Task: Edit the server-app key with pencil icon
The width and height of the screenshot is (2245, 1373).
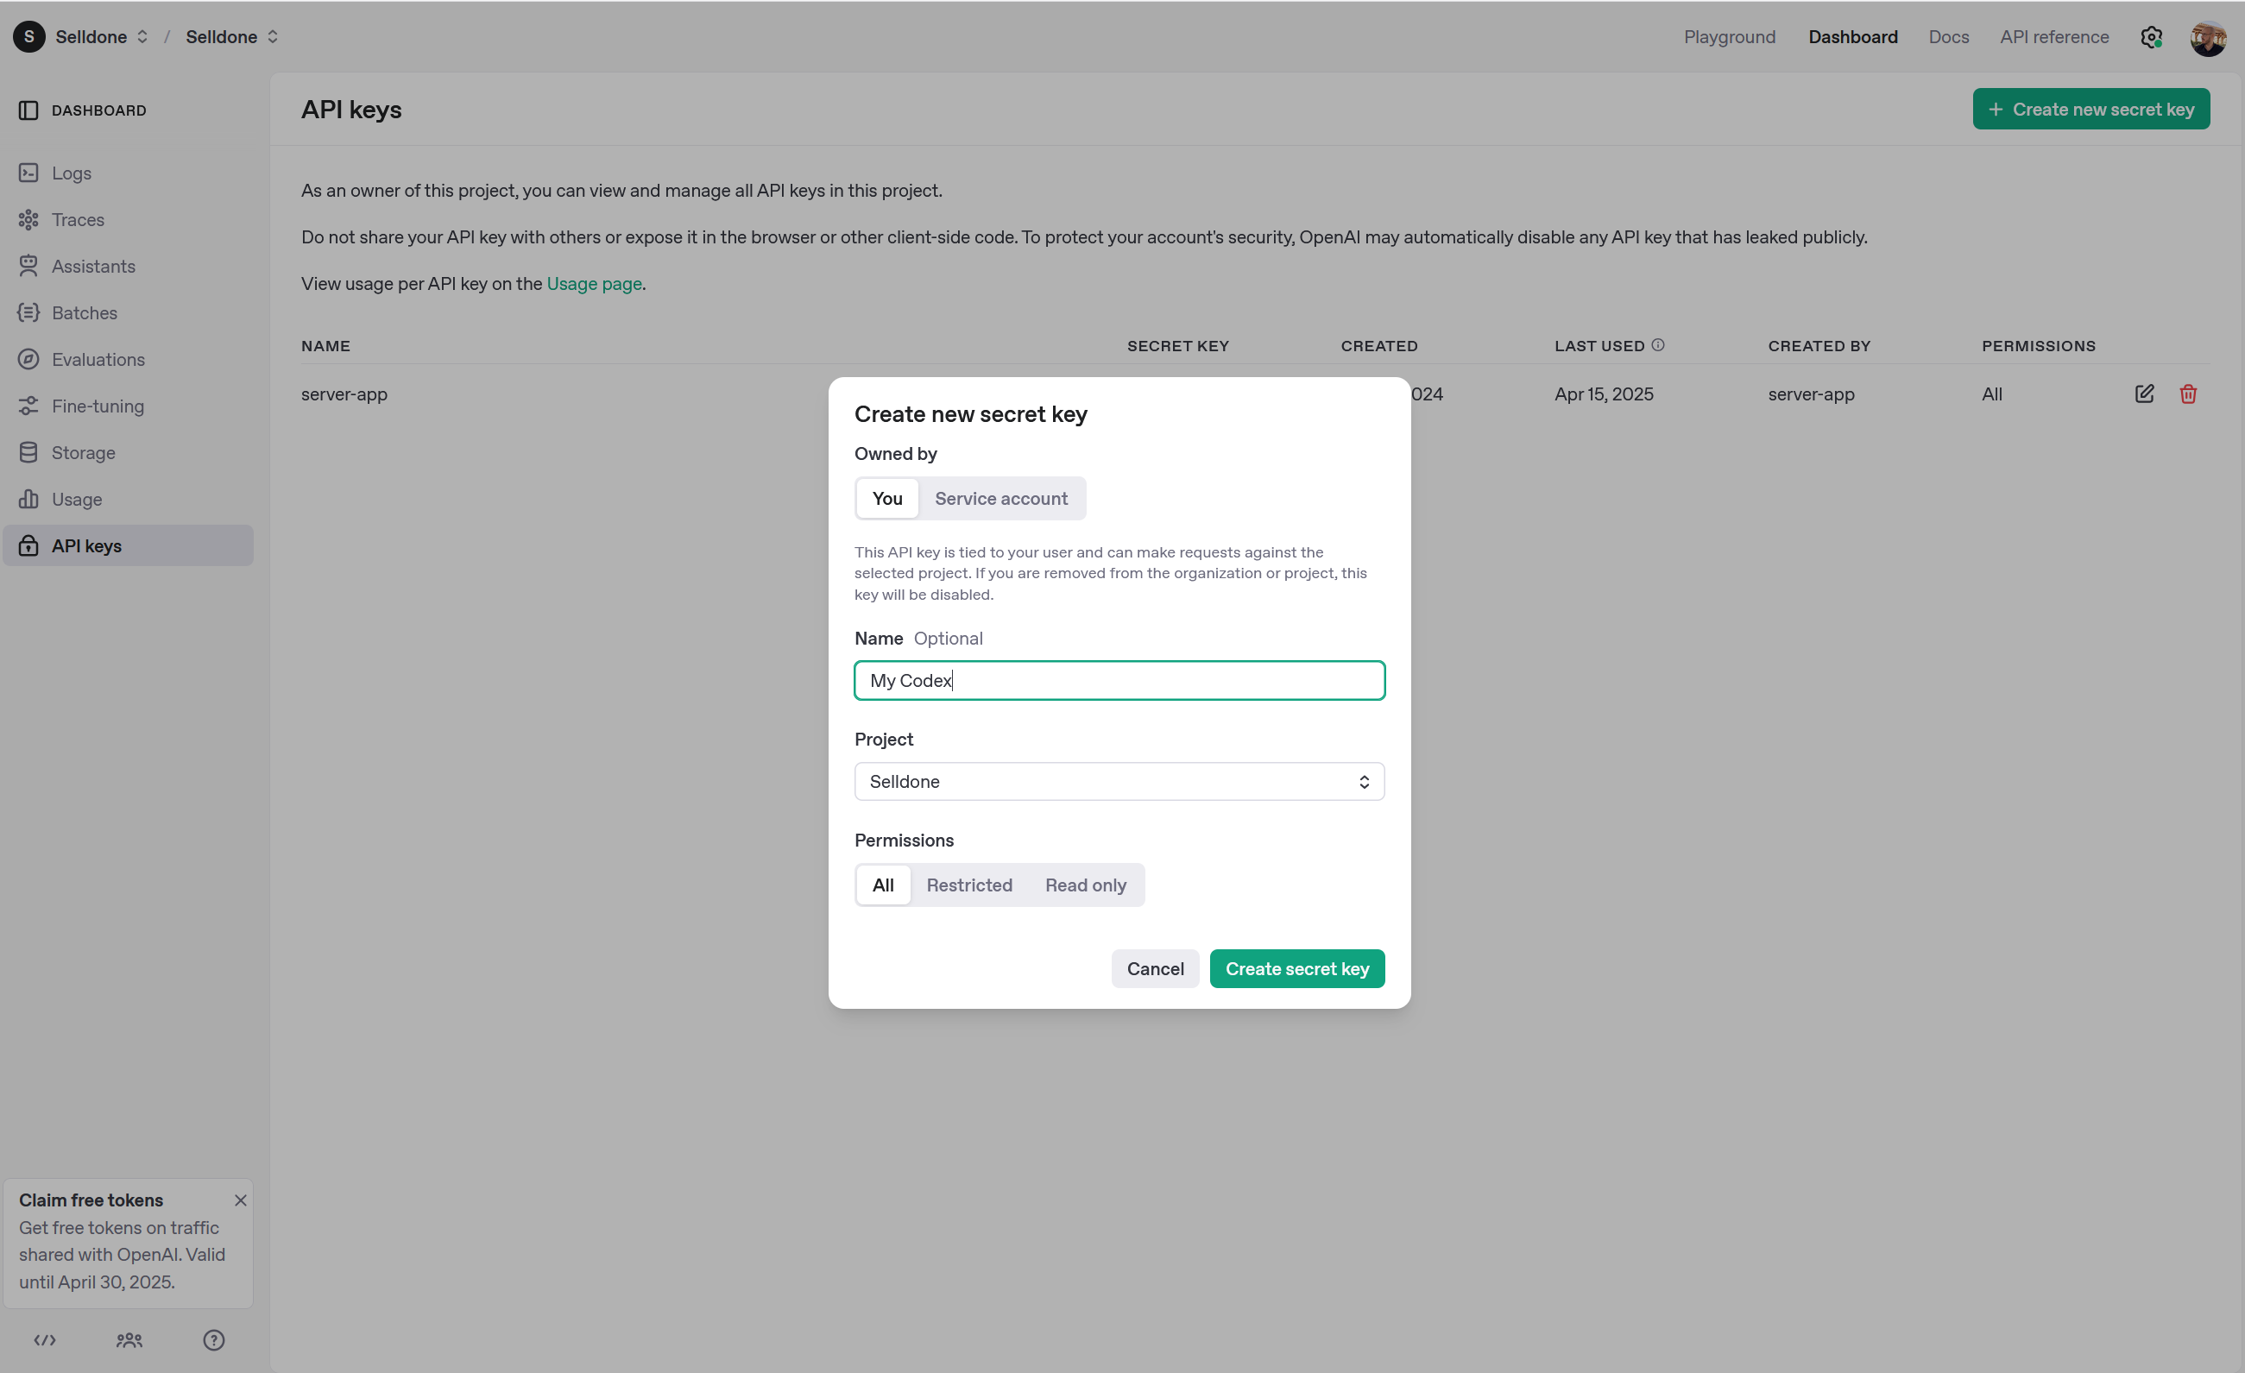Action: tap(2144, 394)
